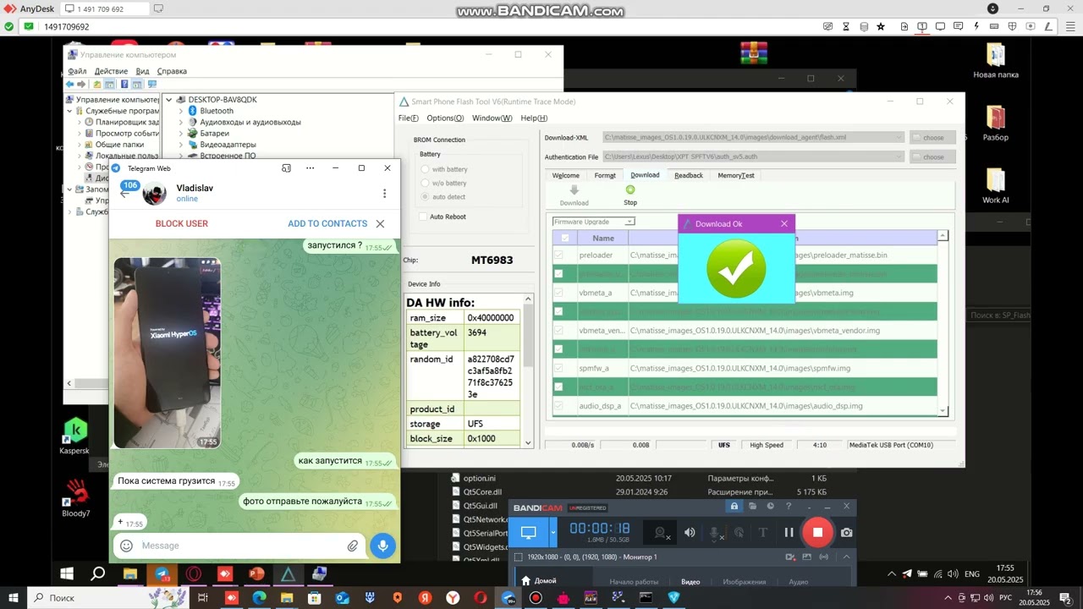Toggle the spmfw_a row checkbox
This screenshot has width=1083, height=609.
[x=558, y=368]
